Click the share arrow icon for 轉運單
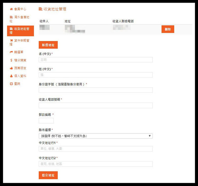 coord(11,52)
